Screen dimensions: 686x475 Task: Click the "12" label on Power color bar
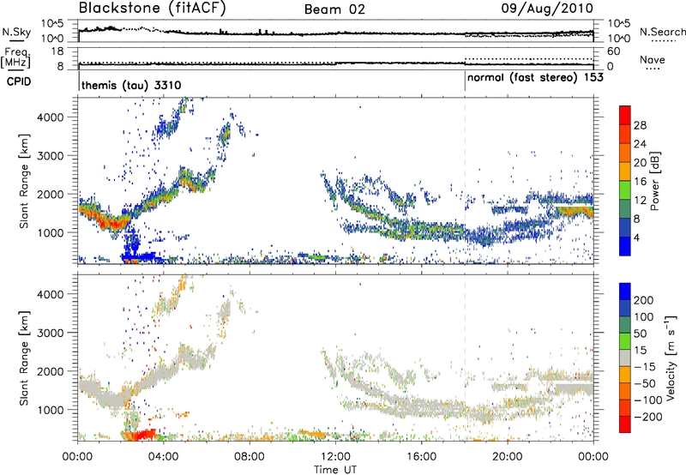(x=640, y=201)
